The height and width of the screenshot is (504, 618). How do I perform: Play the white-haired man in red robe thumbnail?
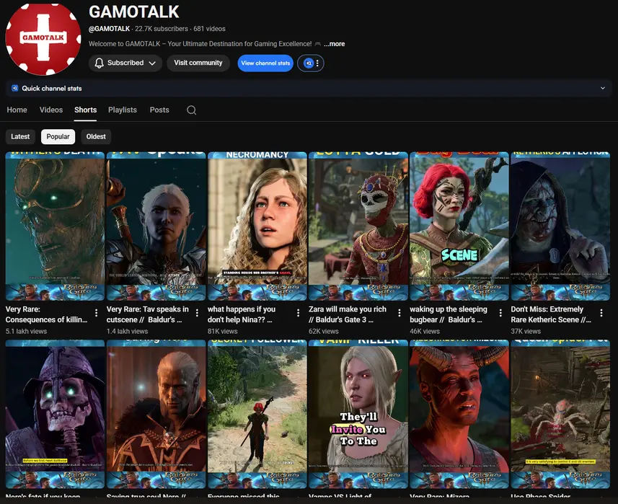click(156, 414)
